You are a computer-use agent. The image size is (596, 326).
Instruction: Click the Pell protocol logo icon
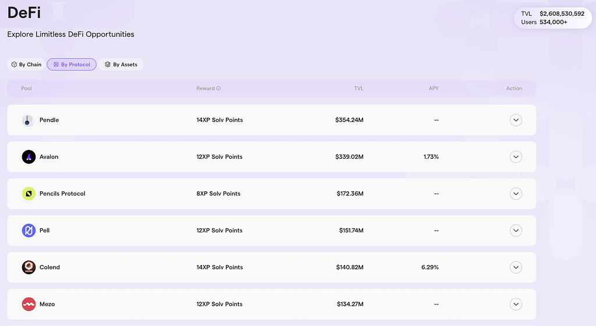click(29, 231)
